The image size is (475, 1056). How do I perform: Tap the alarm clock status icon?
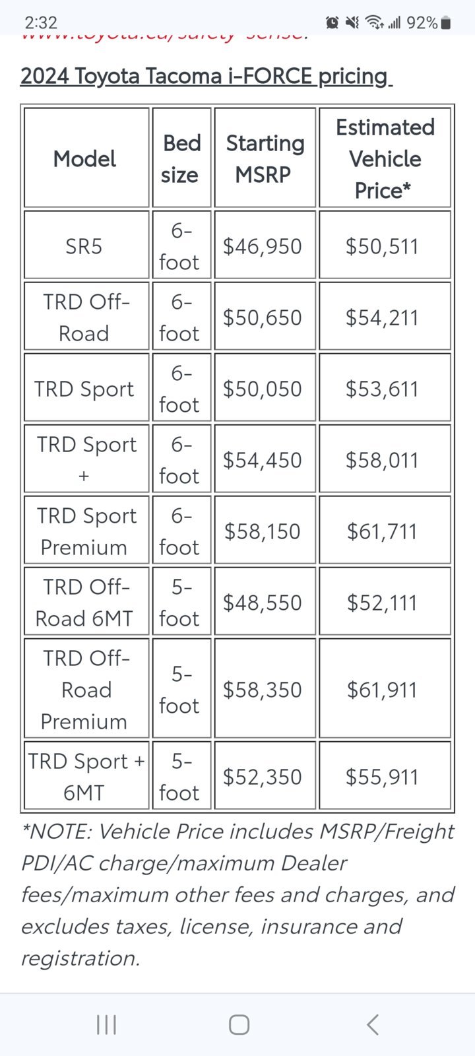(332, 23)
